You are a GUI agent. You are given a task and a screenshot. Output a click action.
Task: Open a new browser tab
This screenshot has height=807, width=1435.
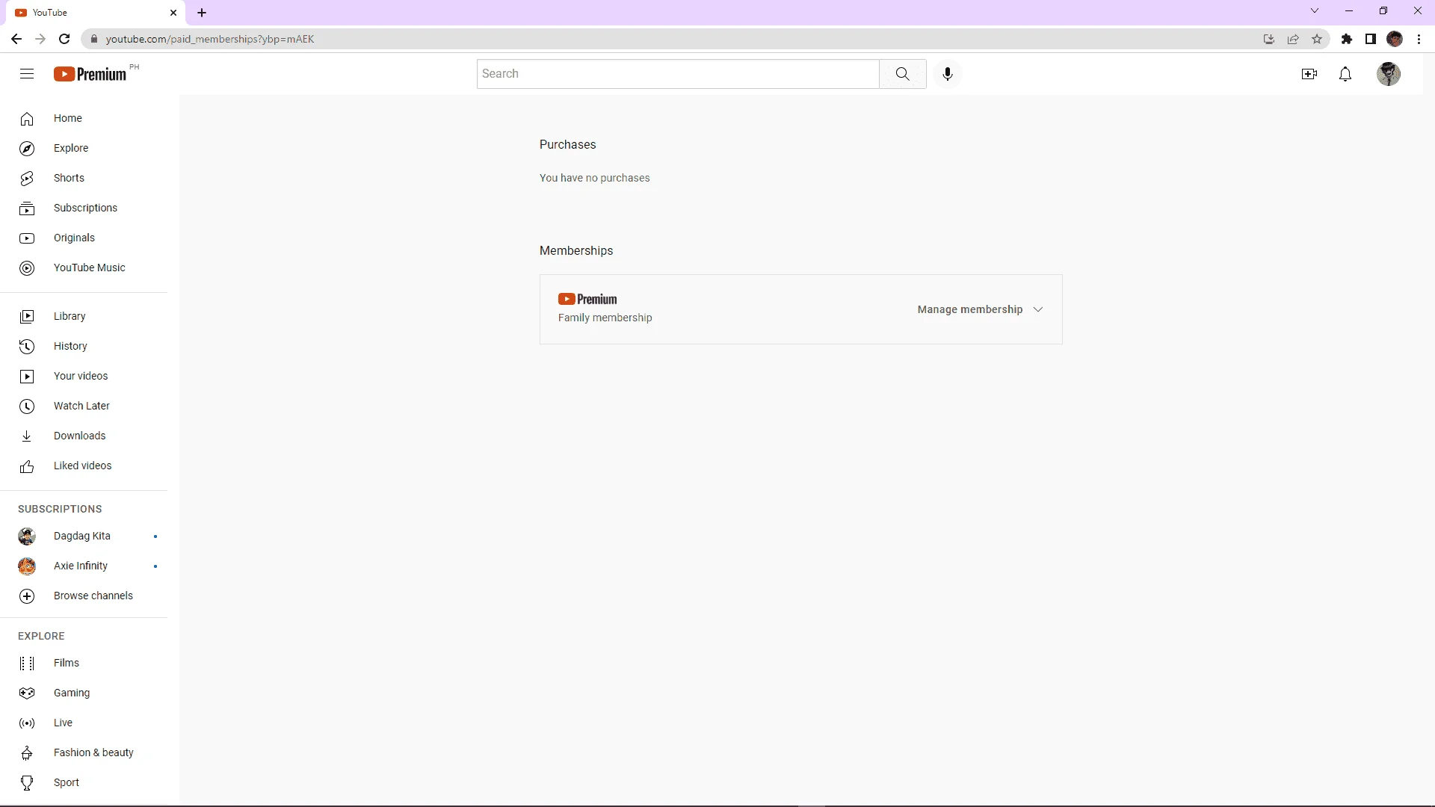[202, 13]
